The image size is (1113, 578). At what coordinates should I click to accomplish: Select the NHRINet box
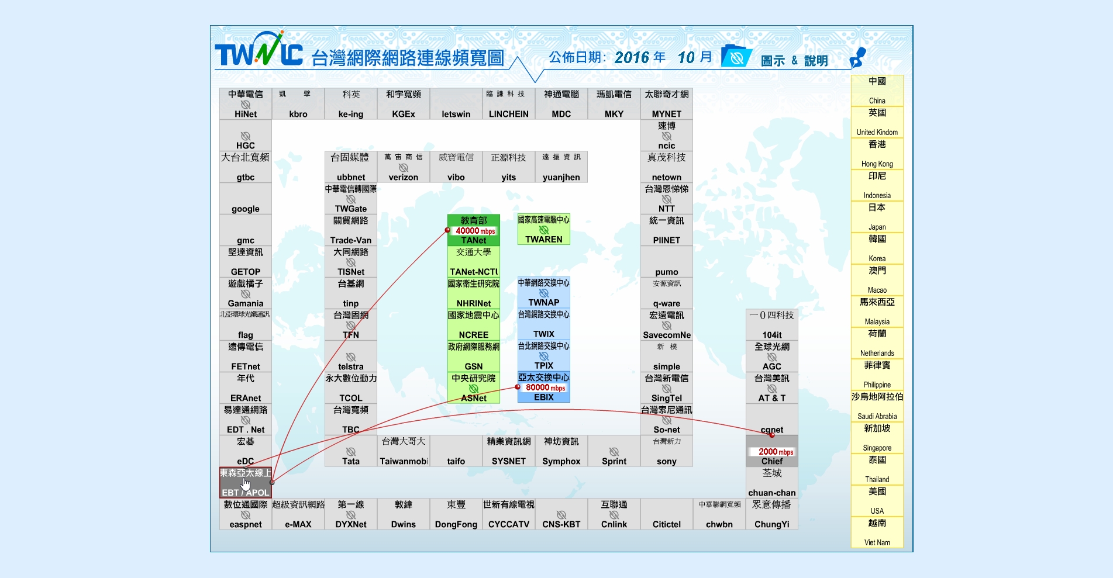point(474,293)
